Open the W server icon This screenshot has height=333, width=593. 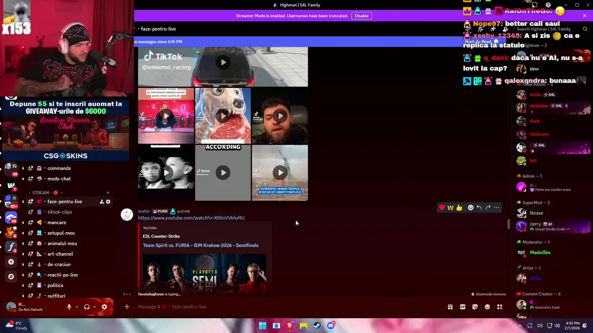[x=11, y=186]
